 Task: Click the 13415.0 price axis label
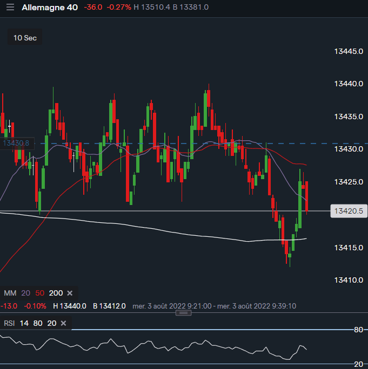[x=349, y=248]
